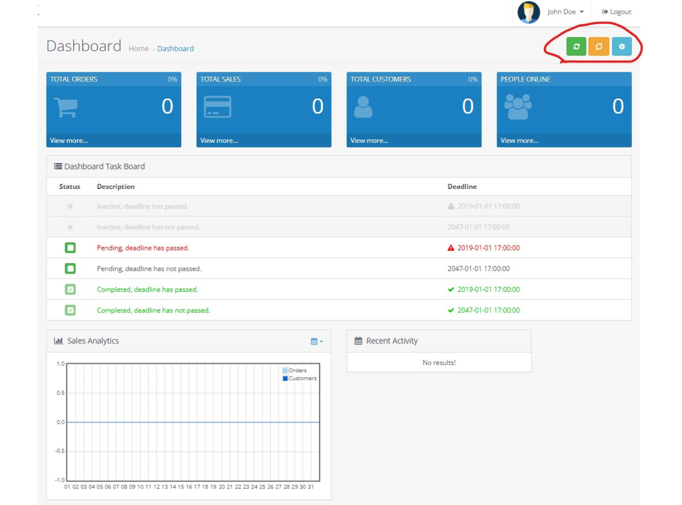Click the Recent Activity calendar icon
This screenshot has height=505, width=682.
358,340
